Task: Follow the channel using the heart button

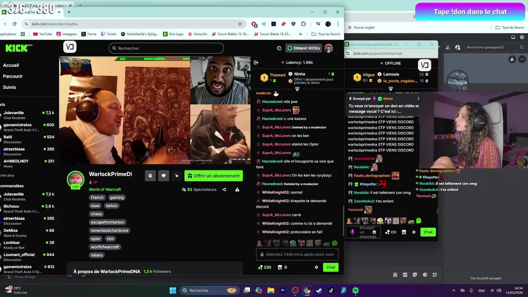Action: point(163,176)
